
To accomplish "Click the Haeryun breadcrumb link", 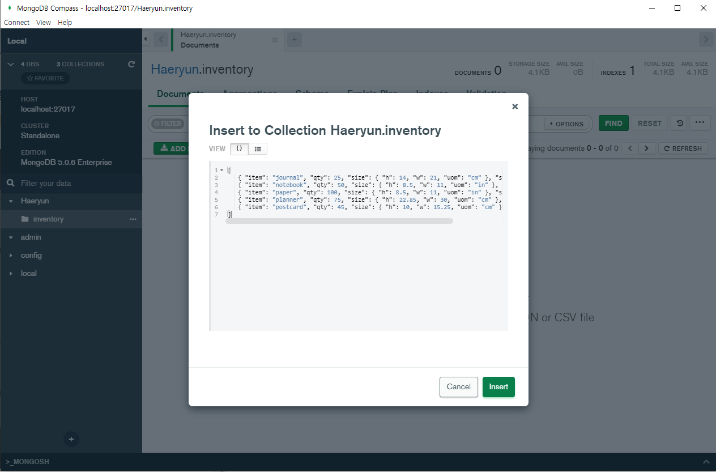I will 174,70.
